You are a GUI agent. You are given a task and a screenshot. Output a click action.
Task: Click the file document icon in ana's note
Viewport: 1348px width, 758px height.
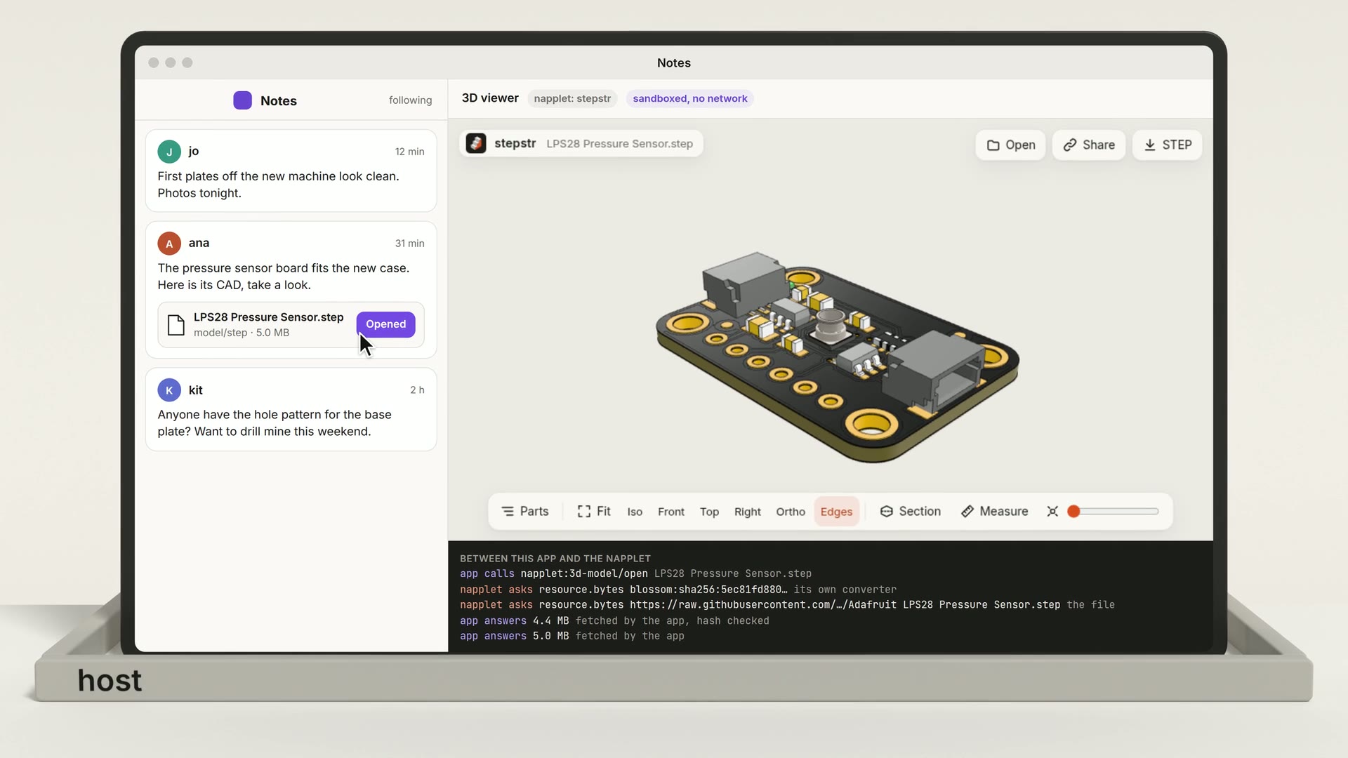pyautogui.click(x=176, y=325)
